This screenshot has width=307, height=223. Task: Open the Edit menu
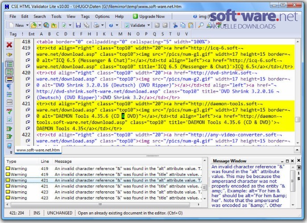(25, 17)
